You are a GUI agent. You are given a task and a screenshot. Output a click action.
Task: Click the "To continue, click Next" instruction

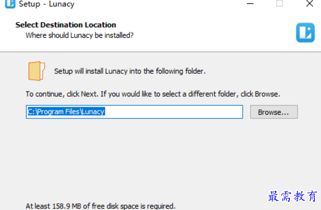coord(153,94)
